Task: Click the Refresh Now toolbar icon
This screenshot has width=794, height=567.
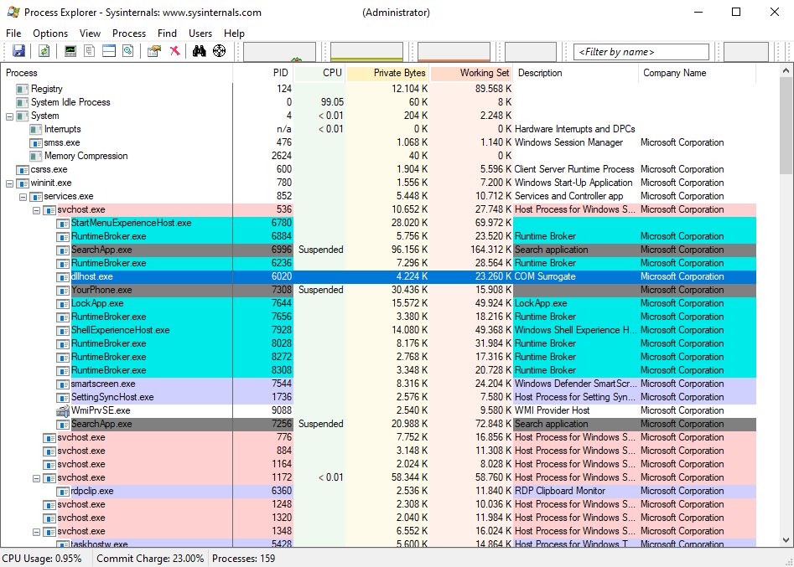Action: pos(44,51)
